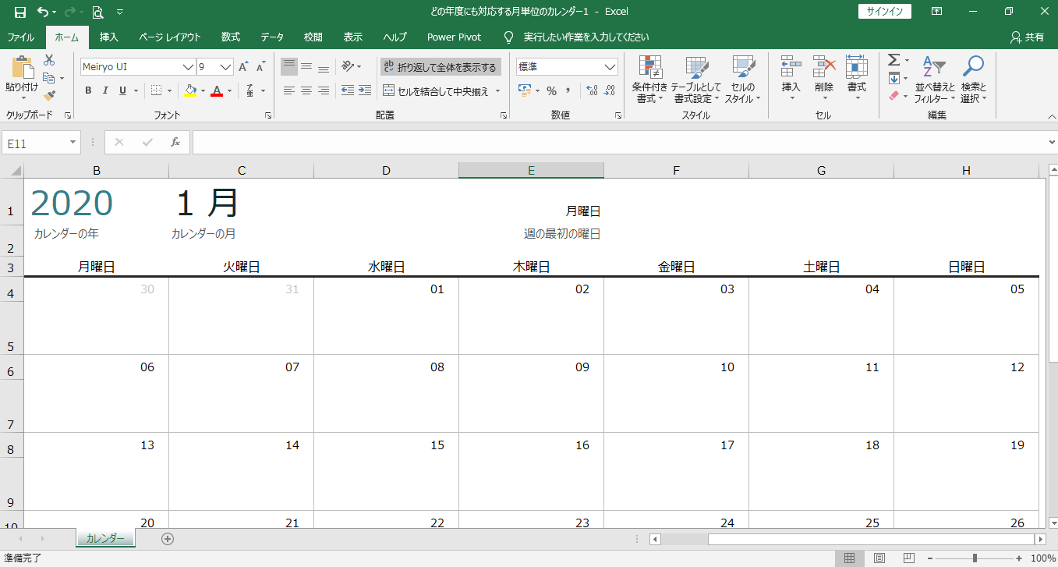
Task: Open the font name Meiryo UI dropdown
Action: (188, 67)
